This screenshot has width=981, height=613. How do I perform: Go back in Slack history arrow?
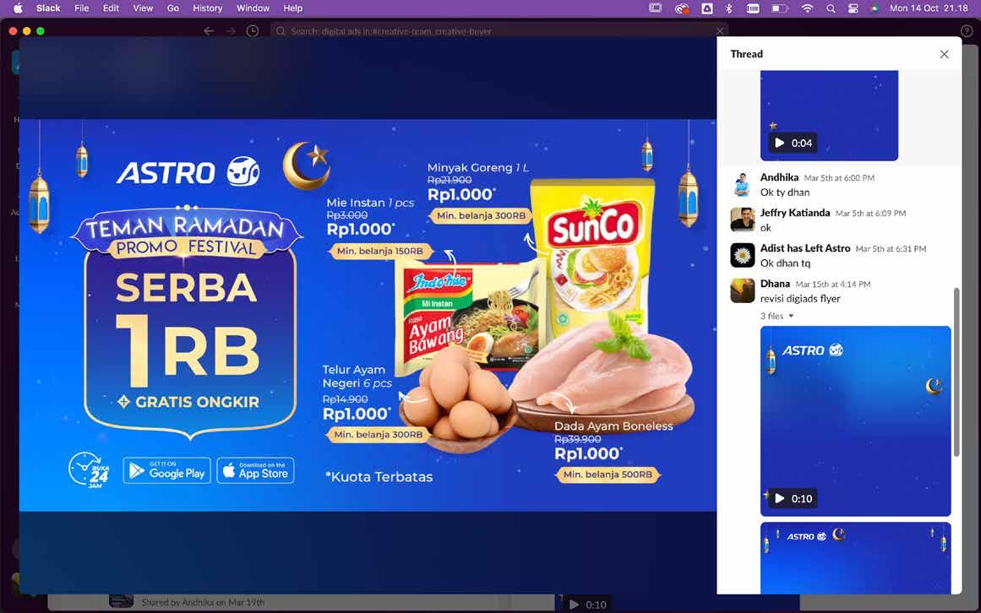(209, 30)
